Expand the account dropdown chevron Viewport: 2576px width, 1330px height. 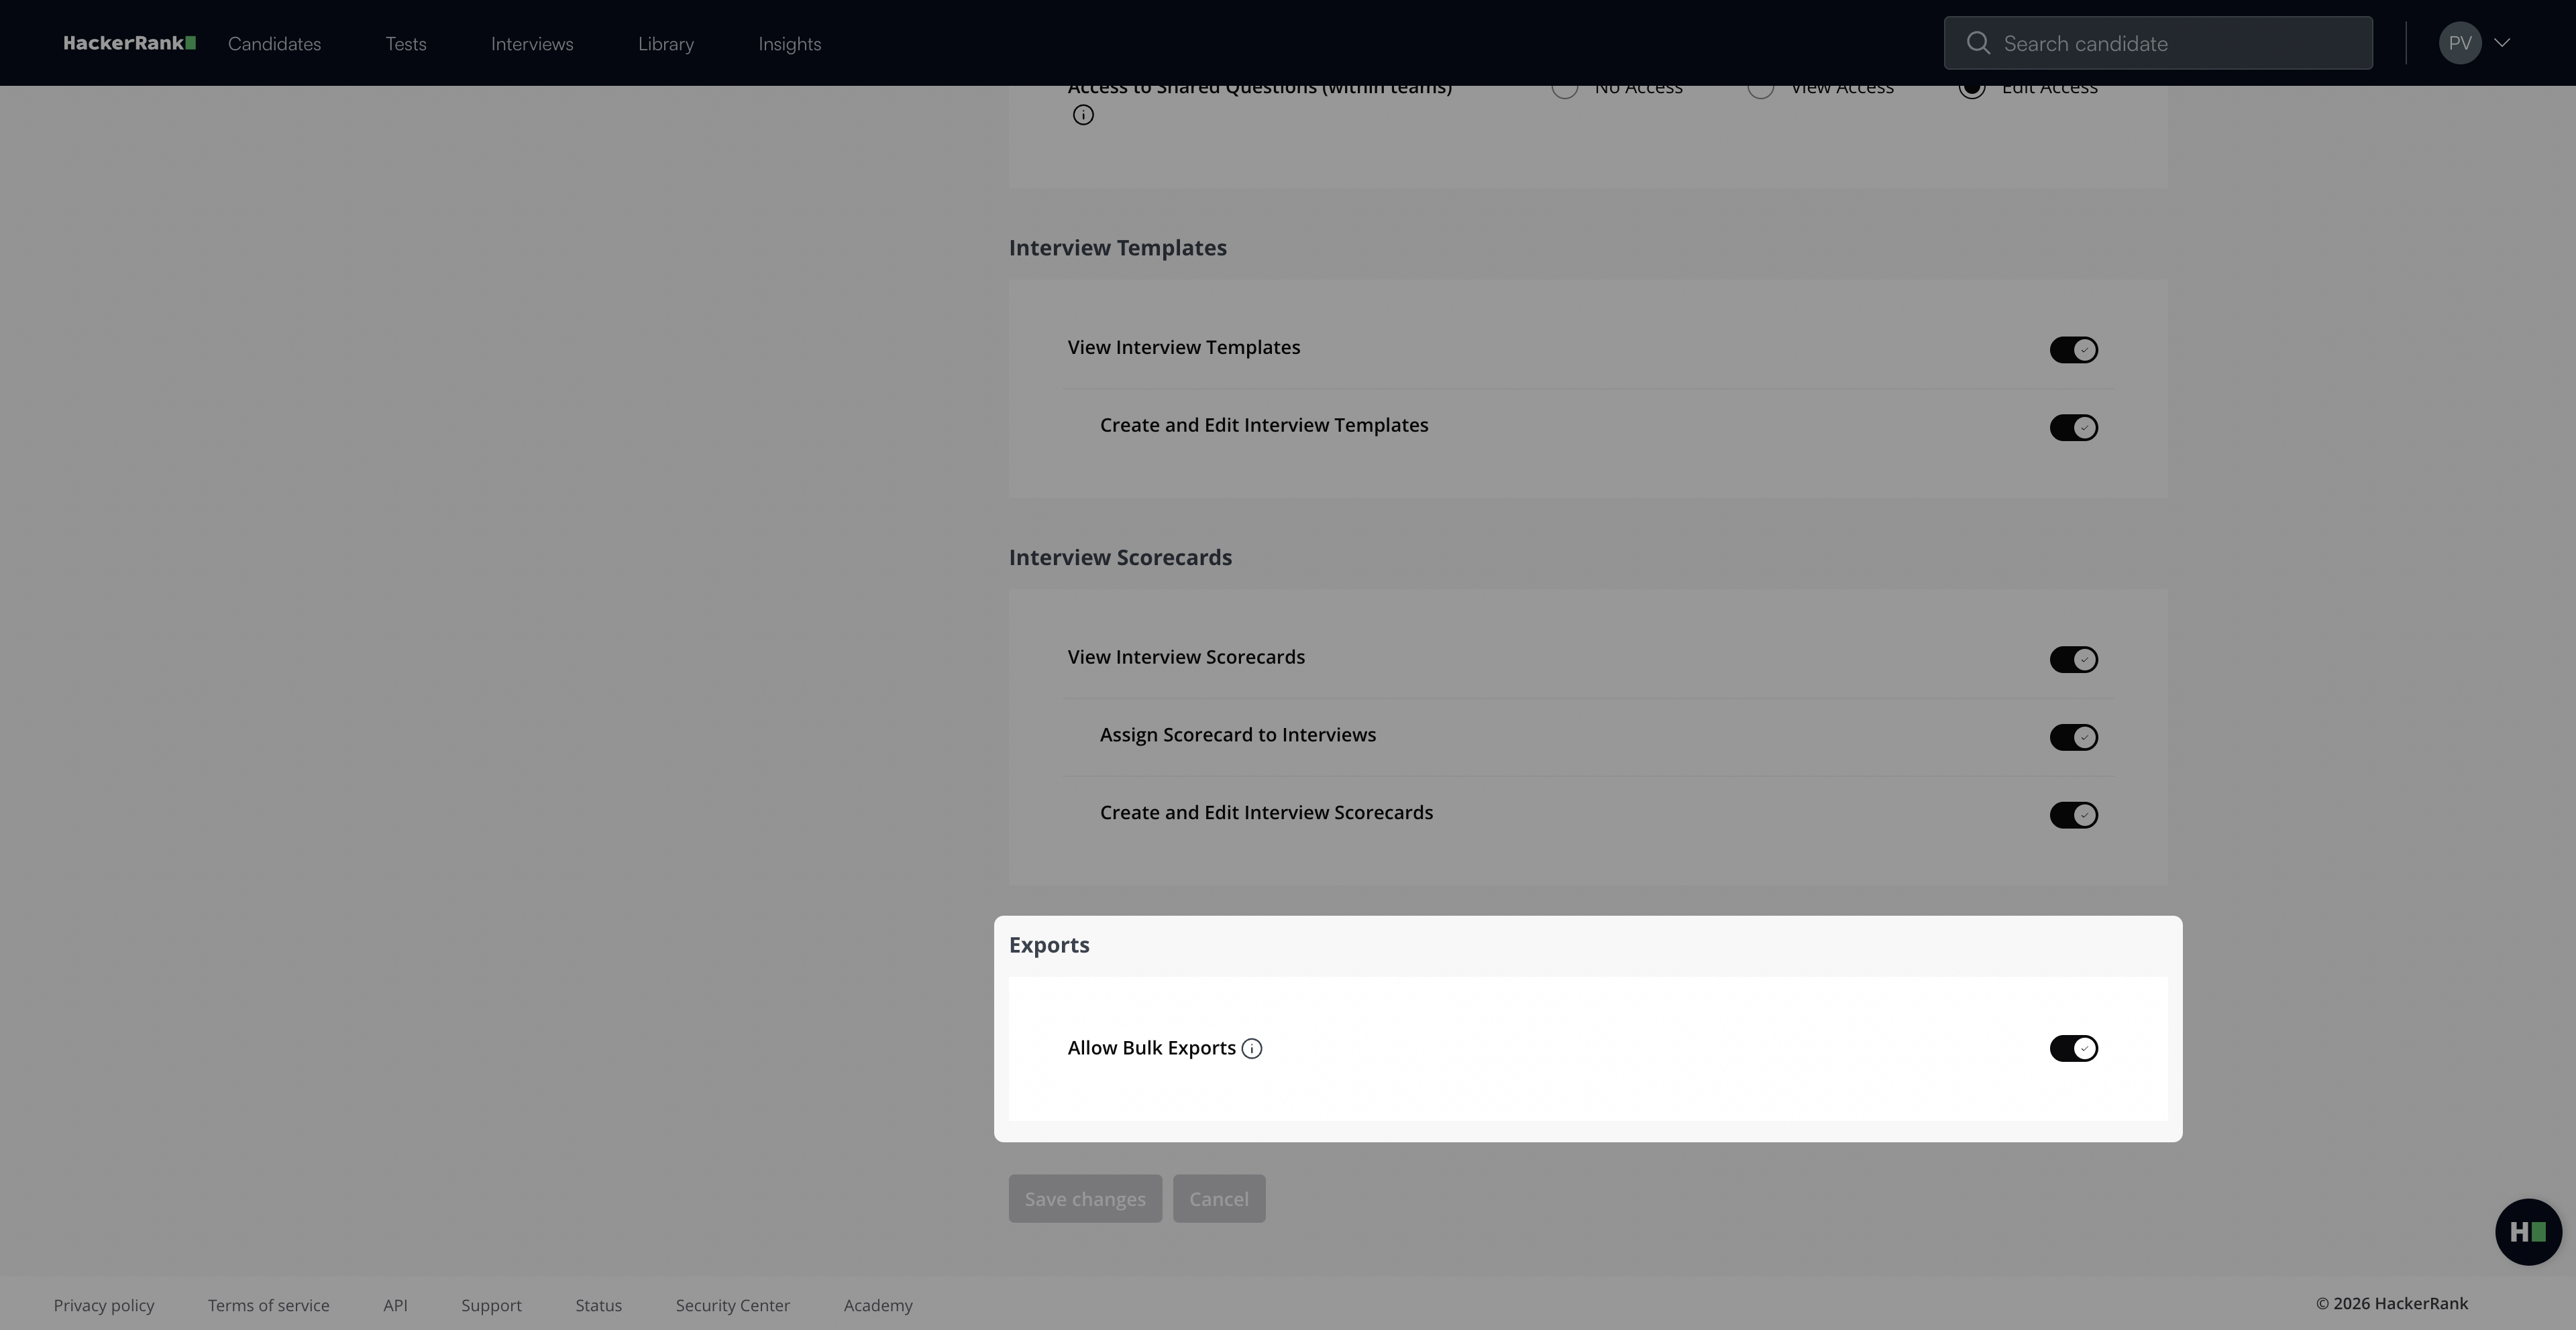point(2502,43)
